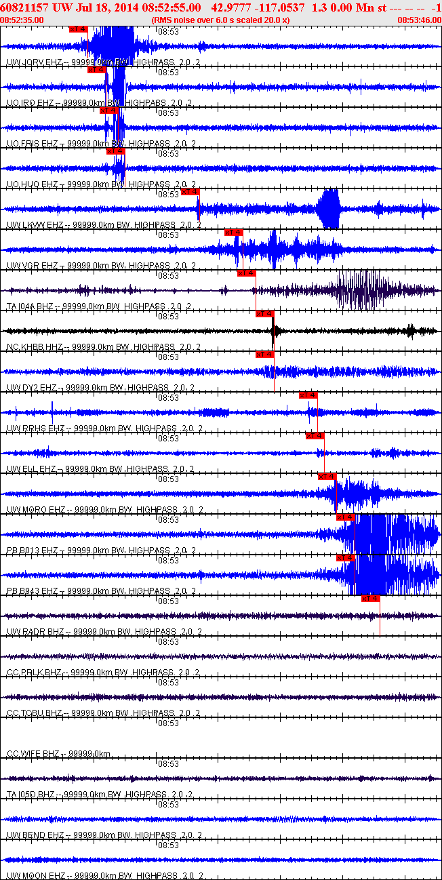Viewport: 442px width, 880px height.
Task: Click the UO IRO EHZ station label
Action: 99,102
